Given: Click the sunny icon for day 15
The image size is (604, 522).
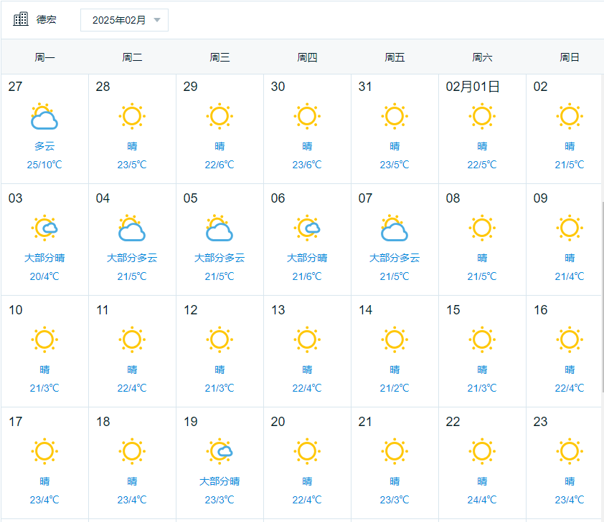Looking at the screenshot, I should (x=482, y=339).
